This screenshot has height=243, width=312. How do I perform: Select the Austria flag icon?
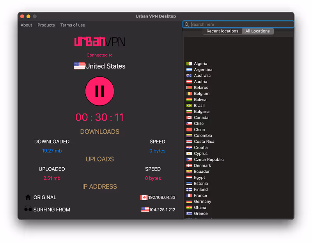[189, 82]
